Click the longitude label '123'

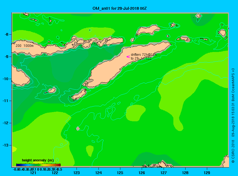coord(77,173)
